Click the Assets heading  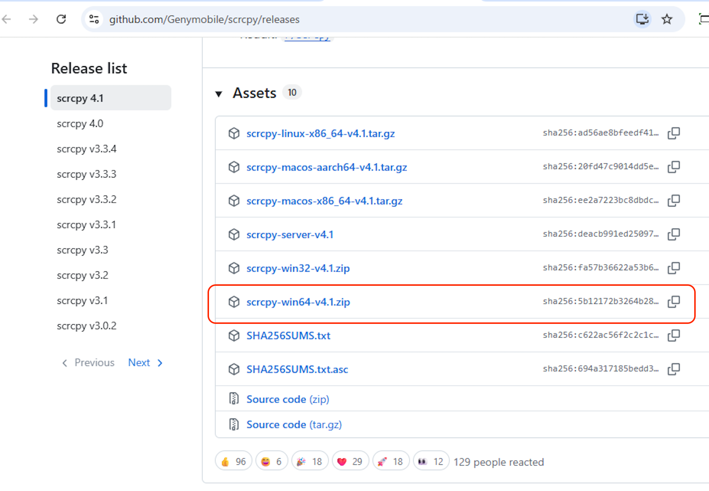point(254,93)
